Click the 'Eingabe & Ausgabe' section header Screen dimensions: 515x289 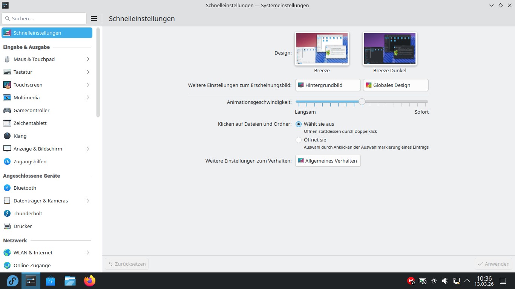click(26, 47)
